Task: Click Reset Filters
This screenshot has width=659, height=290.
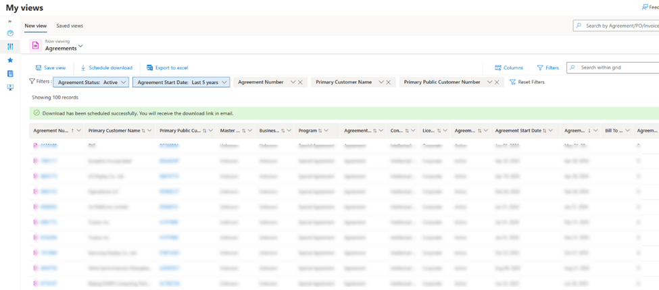Action: pos(527,82)
